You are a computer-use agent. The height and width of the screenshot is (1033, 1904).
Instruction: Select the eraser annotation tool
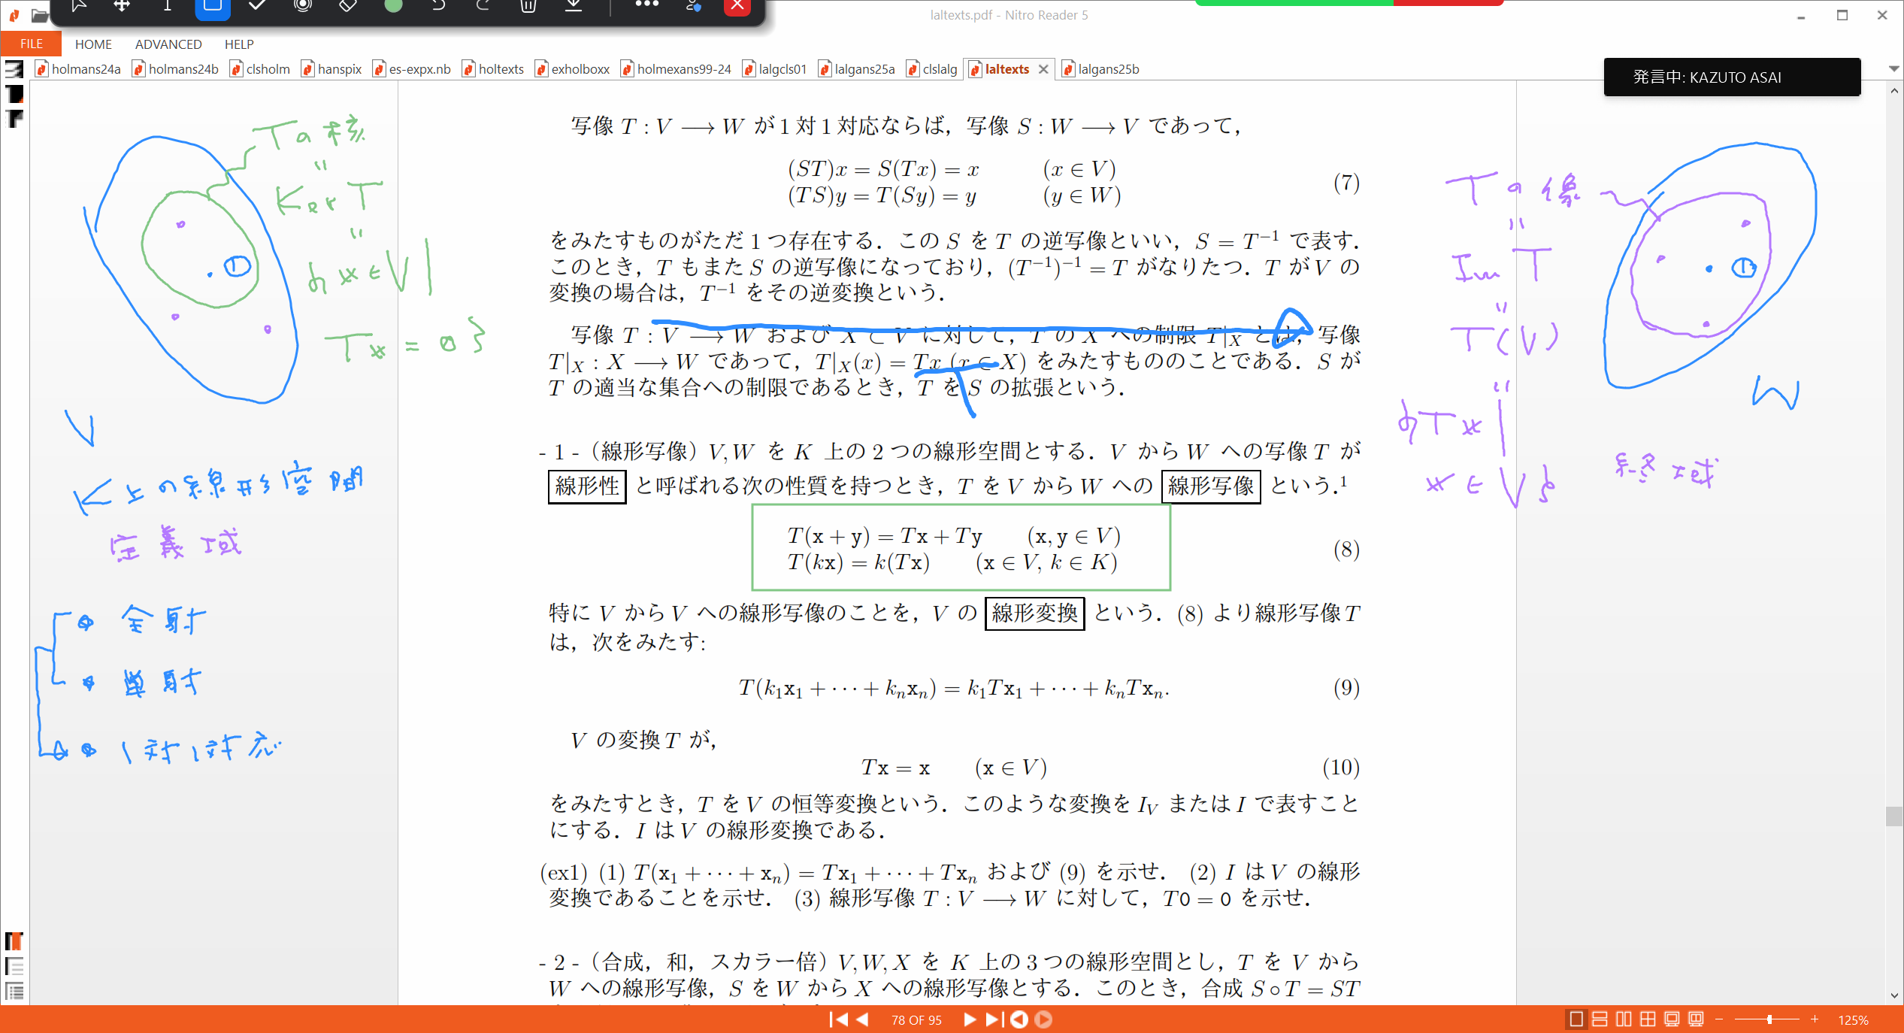coord(348,6)
